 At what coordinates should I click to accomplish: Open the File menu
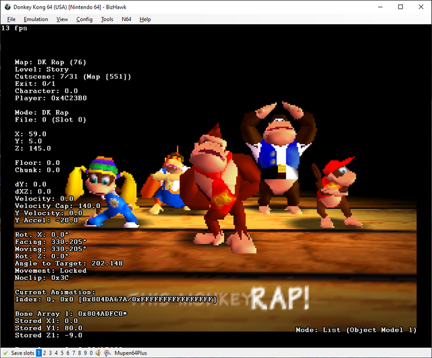(11, 20)
